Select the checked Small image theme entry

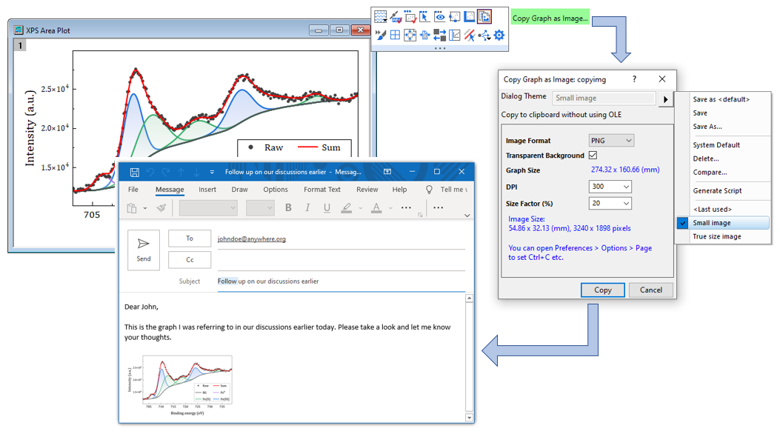711,223
